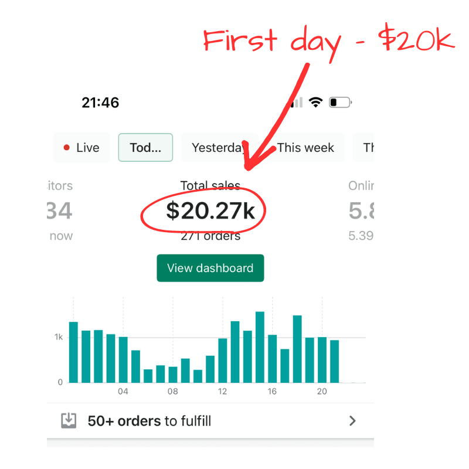Switch to the Yesterday tab
The width and height of the screenshot is (469, 469).
pyautogui.click(x=218, y=148)
